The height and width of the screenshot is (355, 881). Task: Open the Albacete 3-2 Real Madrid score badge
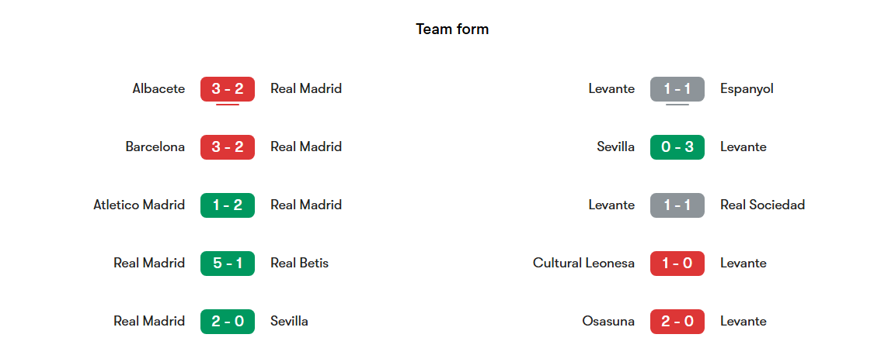point(228,88)
